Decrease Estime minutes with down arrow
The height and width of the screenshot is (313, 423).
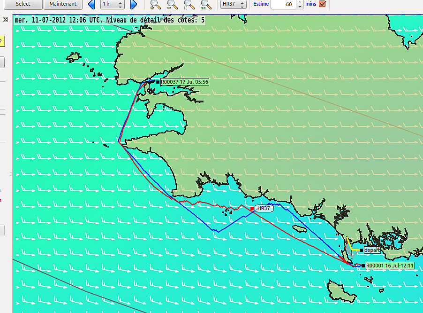300,7
